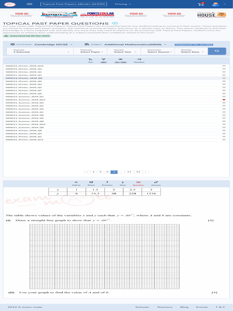Viewport: 233px width, 311px height.
Task: Go to the Next question arrow
Action: [x=123, y=182]
